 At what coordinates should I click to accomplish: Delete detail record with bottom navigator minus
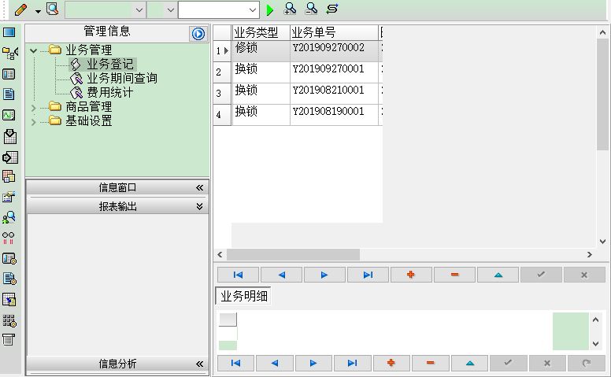[430, 363]
